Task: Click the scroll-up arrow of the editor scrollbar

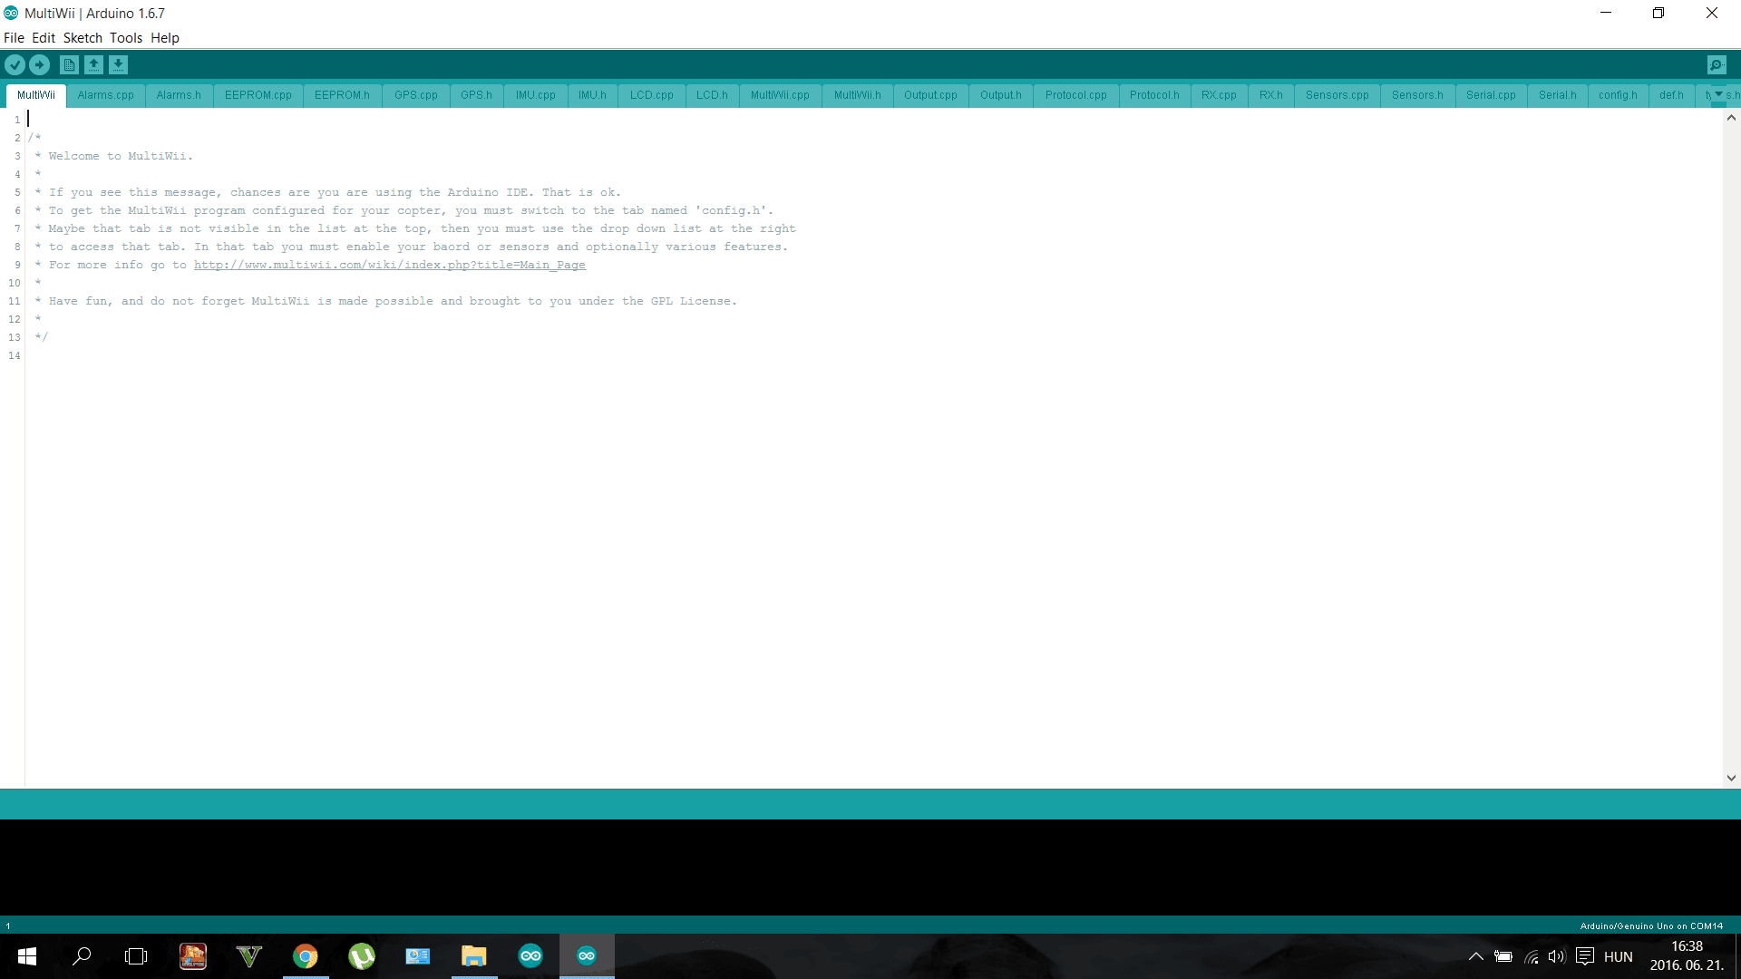Action: coord(1731,117)
